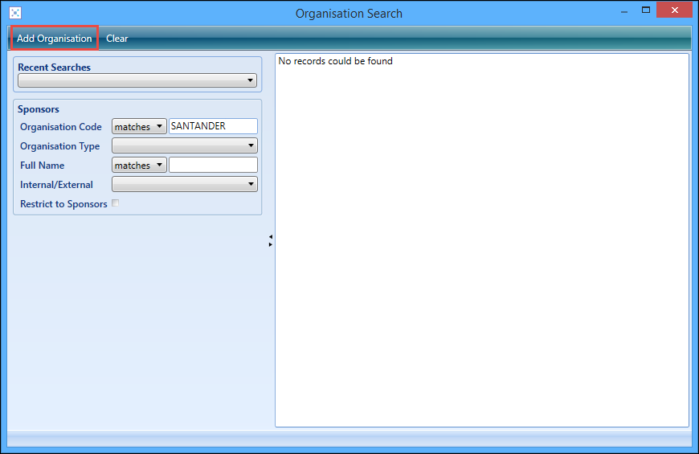Maximize the Organisation Search window
Image resolution: width=699 pixels, height=454 pixels.
[x=646, y=10]
